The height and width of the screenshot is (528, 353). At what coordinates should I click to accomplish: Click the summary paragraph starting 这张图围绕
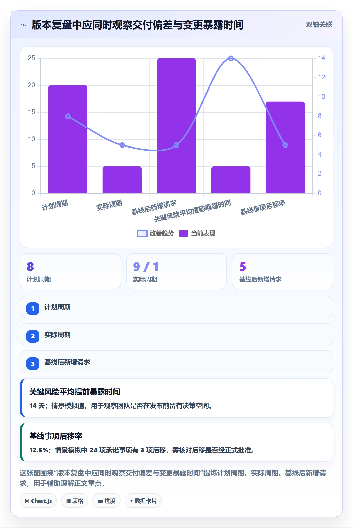(x=173, y=478)
